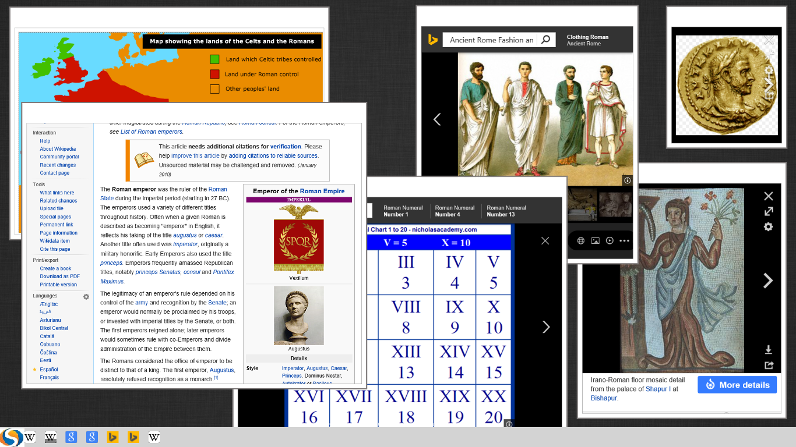Go to the next image in the numeral chart viewer
This screenshot has height=447, width=796.
[546, 327]
